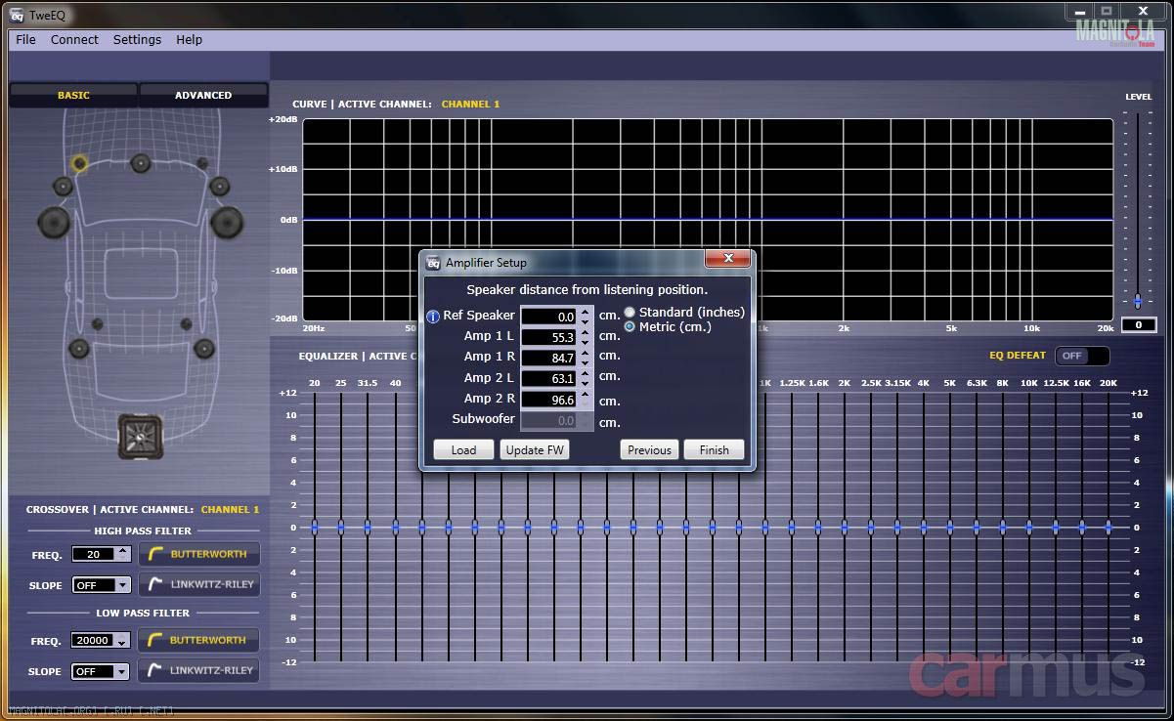1174x721 pixels.
Task: Click the 1K equalizer band slider
Action: [765, 527]
